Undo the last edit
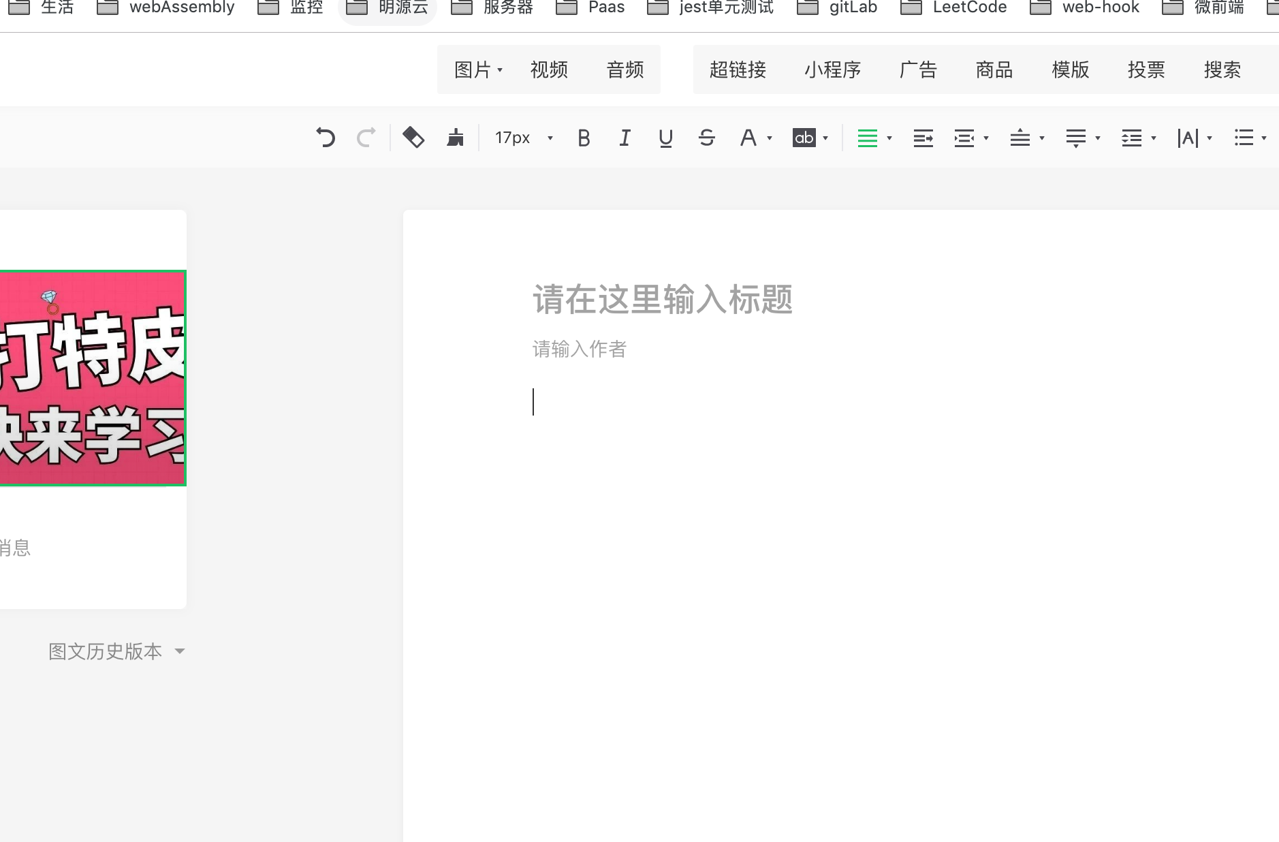 (x=326, y=138)
